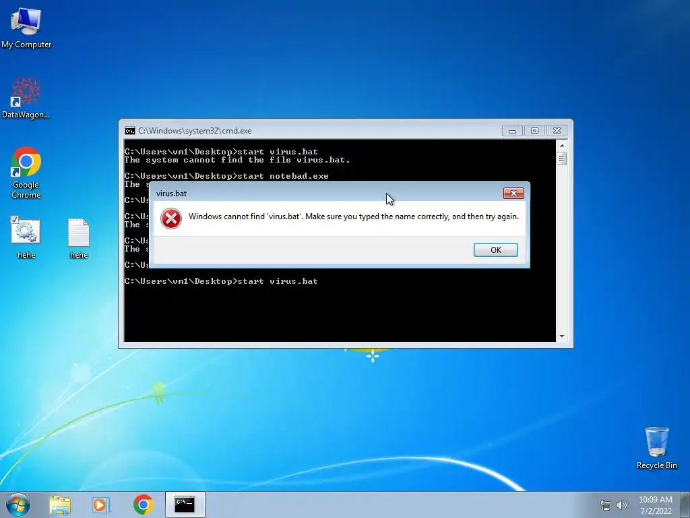Screen dimensions: 690x518
Task: Click the cmd scrollbar down arrow
Action: 561,337
